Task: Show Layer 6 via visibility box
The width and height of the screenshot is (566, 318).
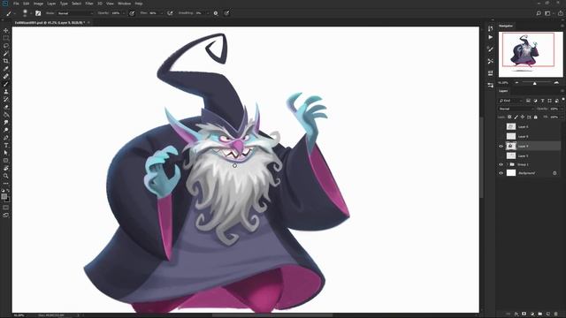Action: click(501, 126)
